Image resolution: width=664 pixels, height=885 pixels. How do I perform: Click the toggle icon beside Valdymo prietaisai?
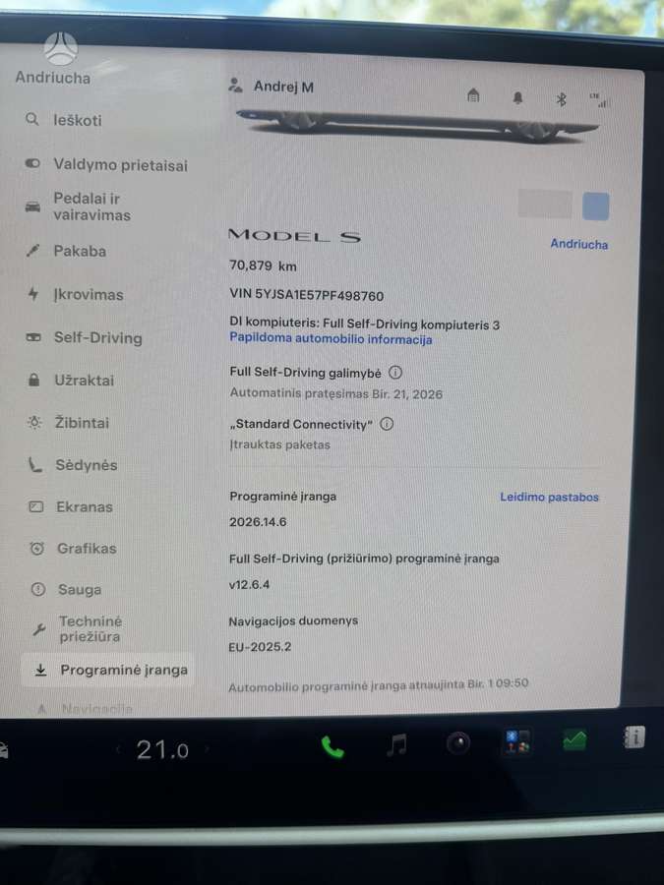pyautogui.click(x=32, y=163)
